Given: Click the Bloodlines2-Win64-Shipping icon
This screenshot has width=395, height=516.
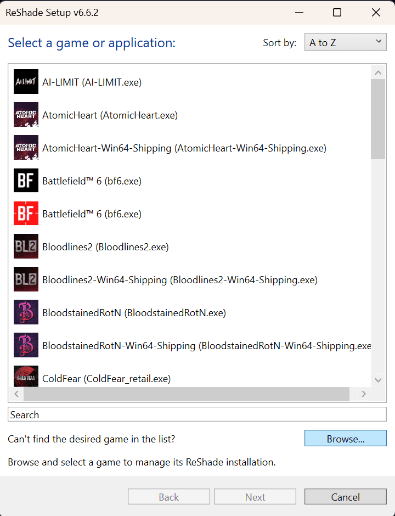Looking at the screenshot, I should (x=26, y=279).
